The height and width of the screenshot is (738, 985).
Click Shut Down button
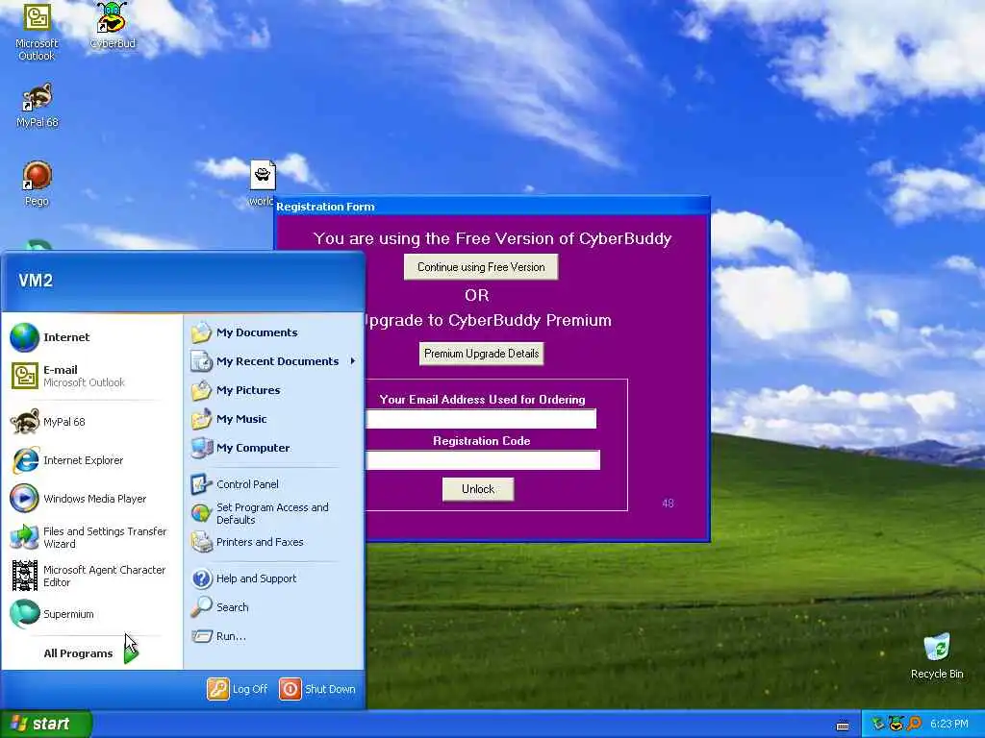(317, 689)
